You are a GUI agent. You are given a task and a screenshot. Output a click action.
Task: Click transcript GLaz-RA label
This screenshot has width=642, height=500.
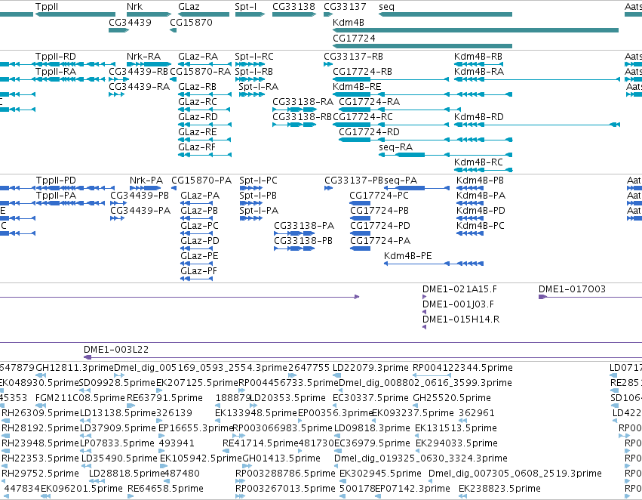point(198,56)
